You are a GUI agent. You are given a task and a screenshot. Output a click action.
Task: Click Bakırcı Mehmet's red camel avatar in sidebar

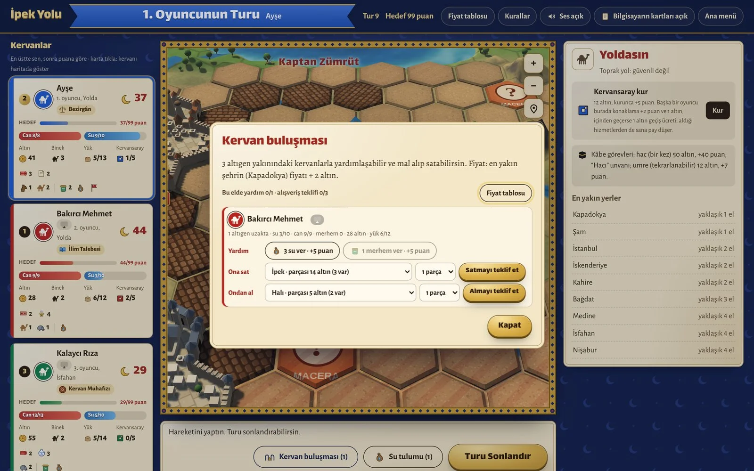click(43, 232)
